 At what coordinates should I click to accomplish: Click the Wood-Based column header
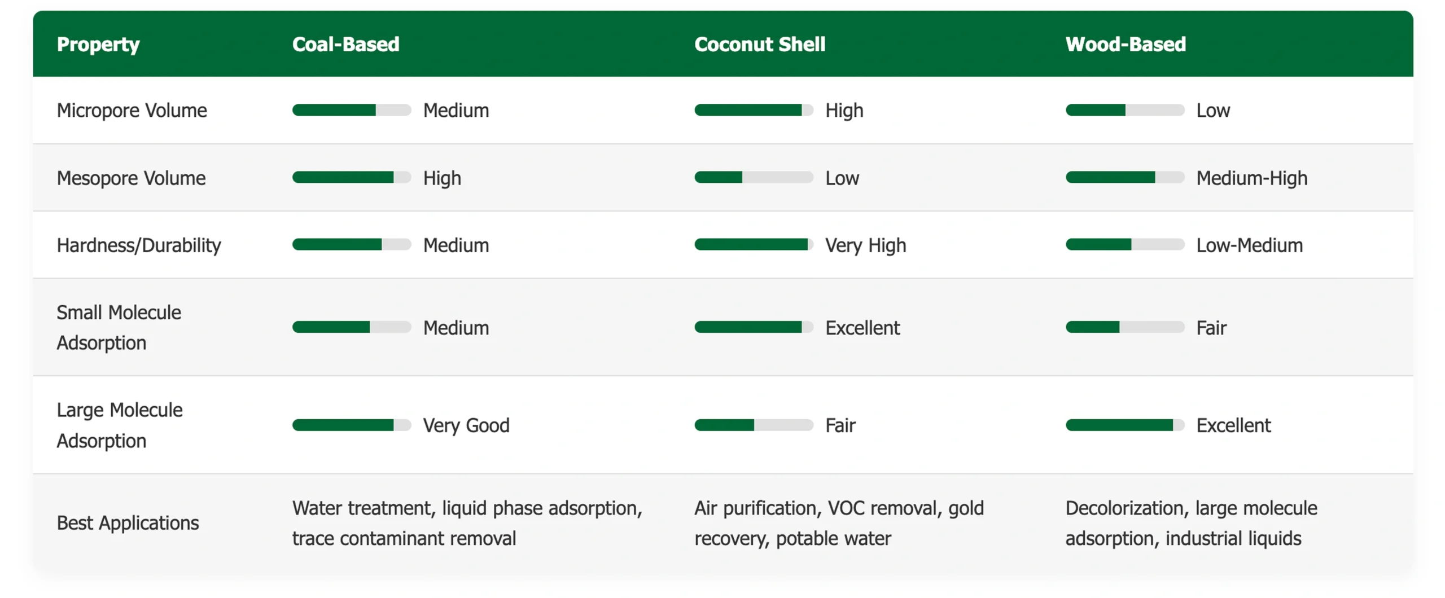click(1125, 44)
